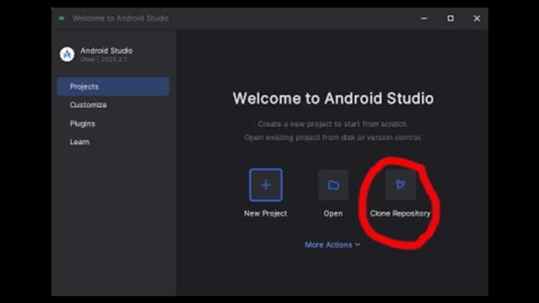539x303 pixels.
Task: Open the Plugins section
Action: [x=82, y=124]
